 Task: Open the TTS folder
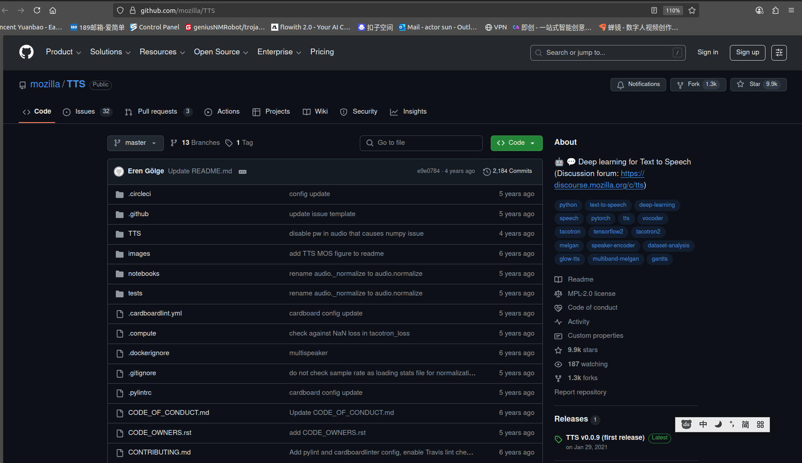[134, 234]
